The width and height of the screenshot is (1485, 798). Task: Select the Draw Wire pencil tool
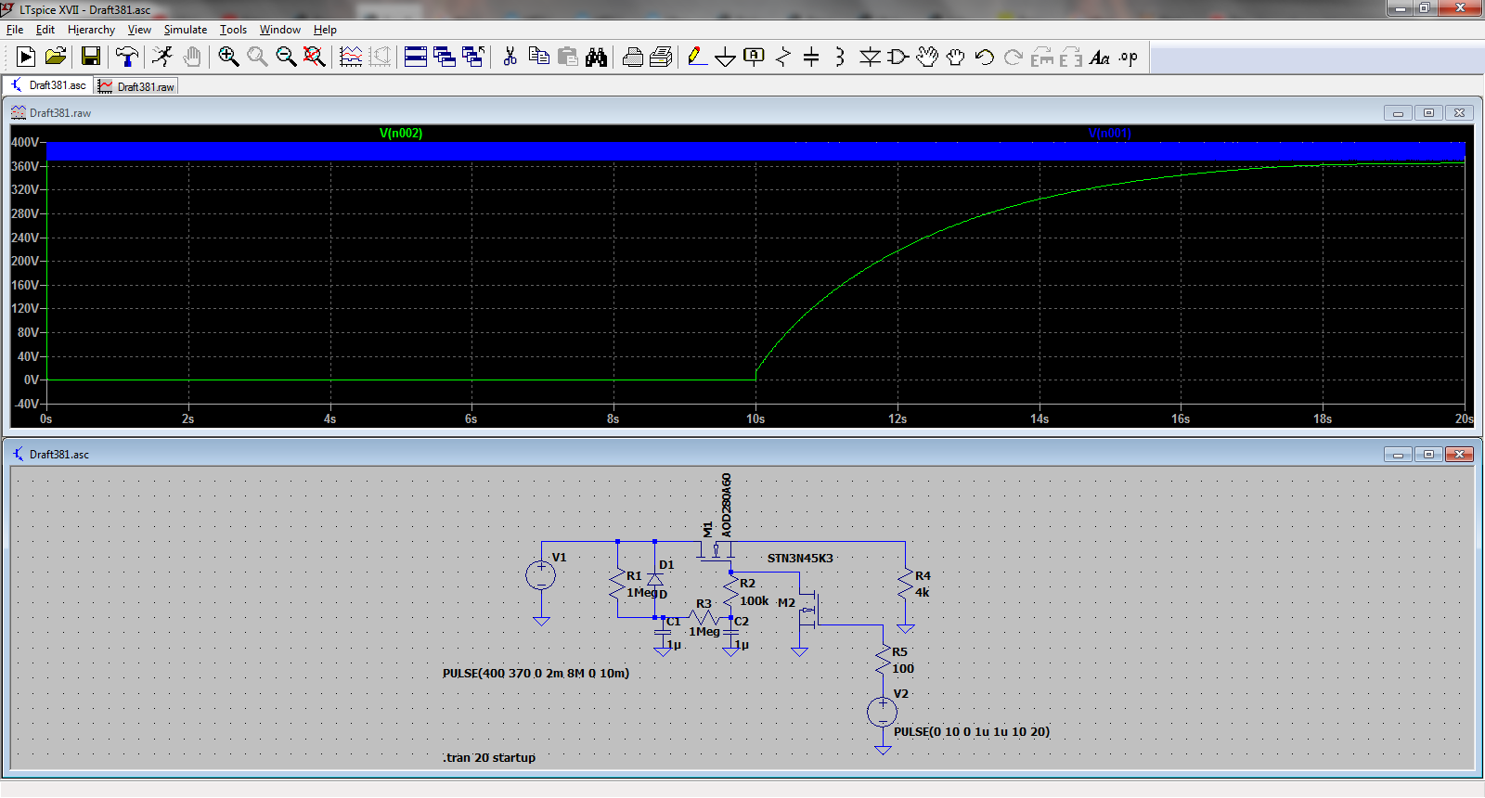[x=696, y=58]
